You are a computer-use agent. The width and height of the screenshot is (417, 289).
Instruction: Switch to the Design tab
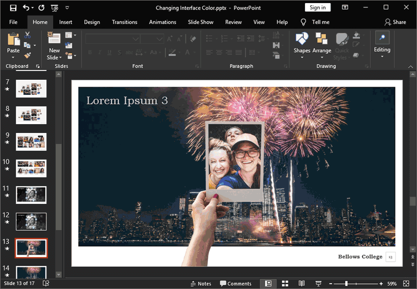(x=92, y=22)
